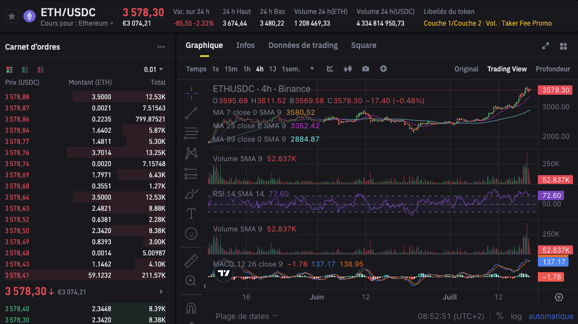The image size is (578, 324).
Task: Add ETH/USDC to favorites star
Action: pos(12,16)
